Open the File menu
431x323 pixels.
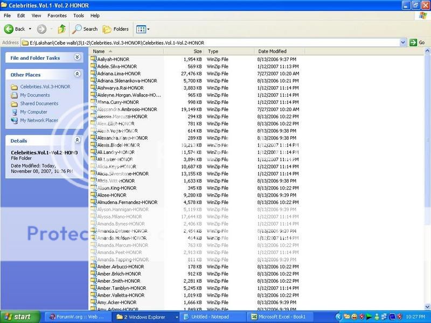7,16
